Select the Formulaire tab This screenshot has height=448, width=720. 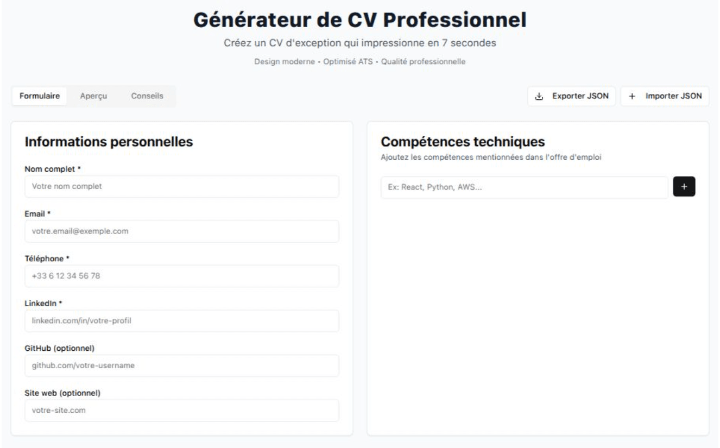[40, 96]
